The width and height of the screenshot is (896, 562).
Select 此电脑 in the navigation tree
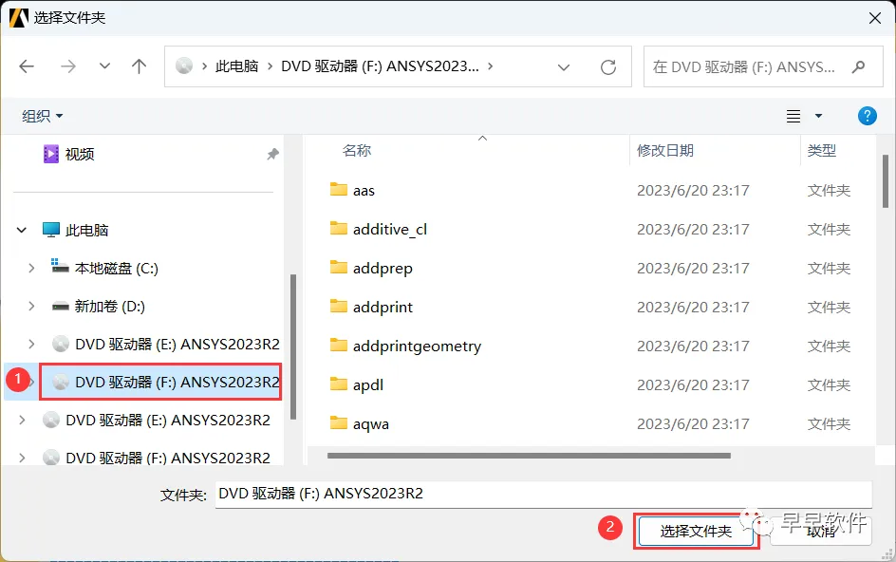tap(86, 231)
